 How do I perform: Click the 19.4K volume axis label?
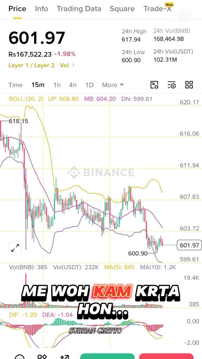click(x=191, y=278)
